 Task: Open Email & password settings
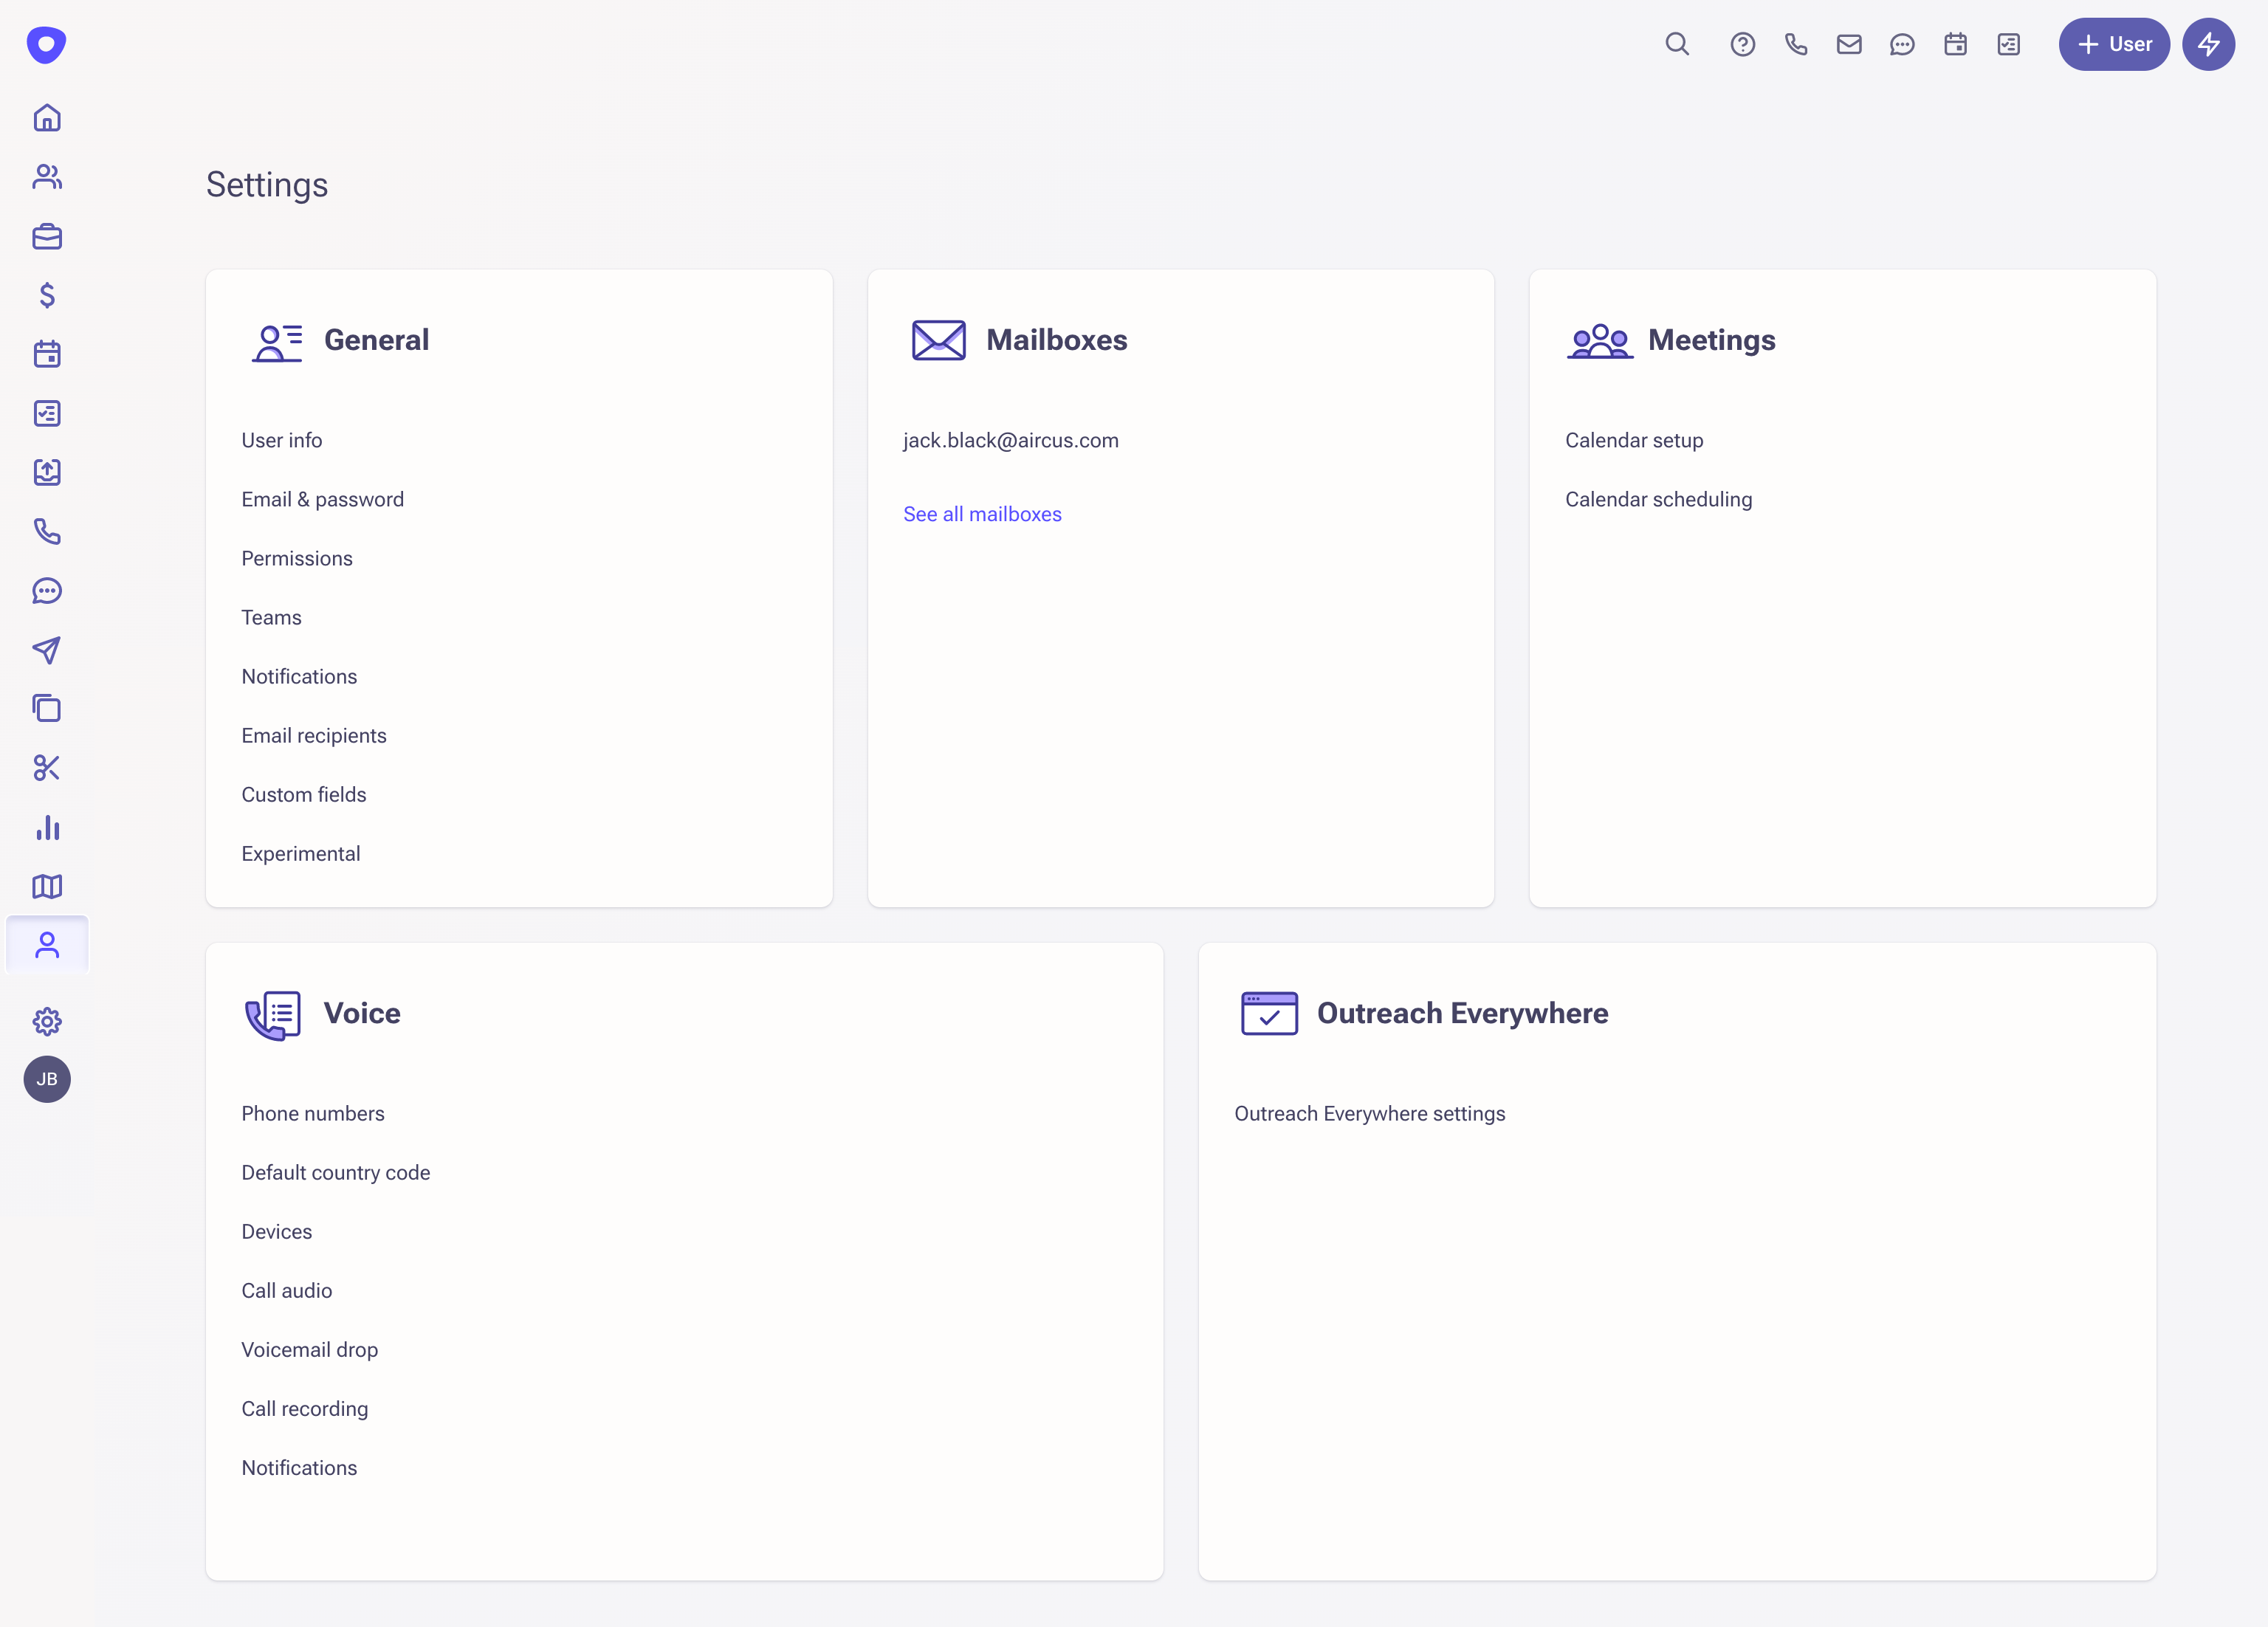coord(322,499)
